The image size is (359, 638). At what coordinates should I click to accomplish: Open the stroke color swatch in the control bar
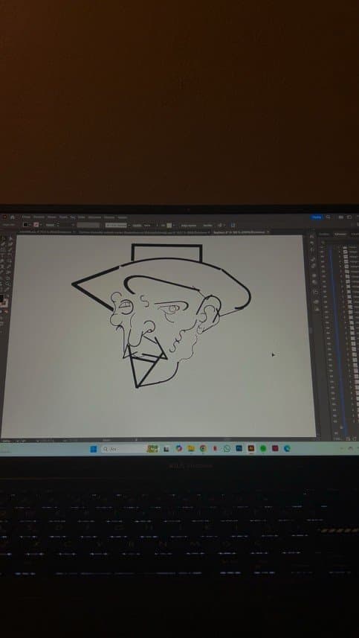[x=36, y=225]
